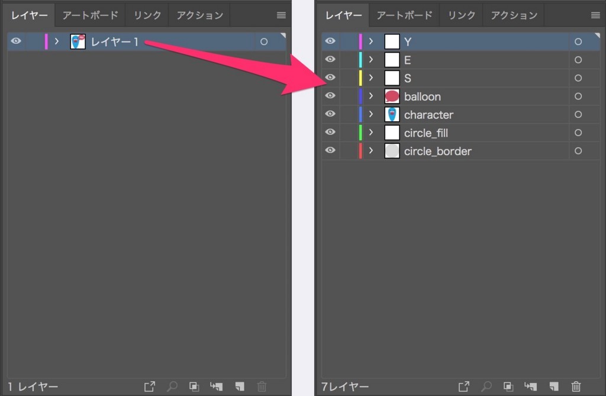Hide レイヤー 1 using its eye icon

coord(16,41)
